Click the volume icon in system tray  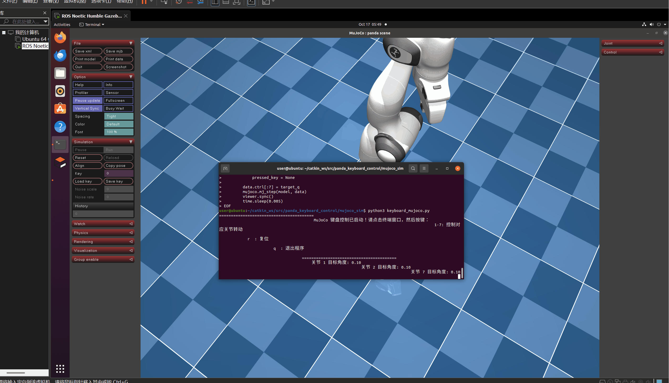tap(651, 24)
